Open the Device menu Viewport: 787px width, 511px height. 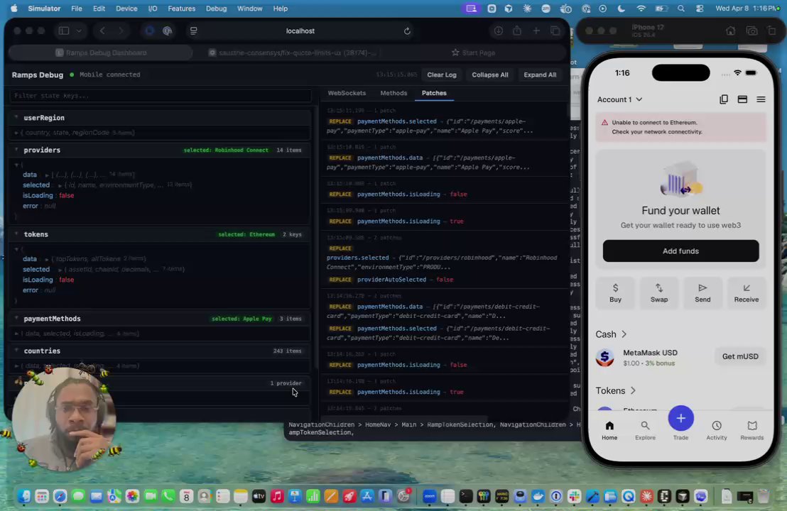[126, 9]
